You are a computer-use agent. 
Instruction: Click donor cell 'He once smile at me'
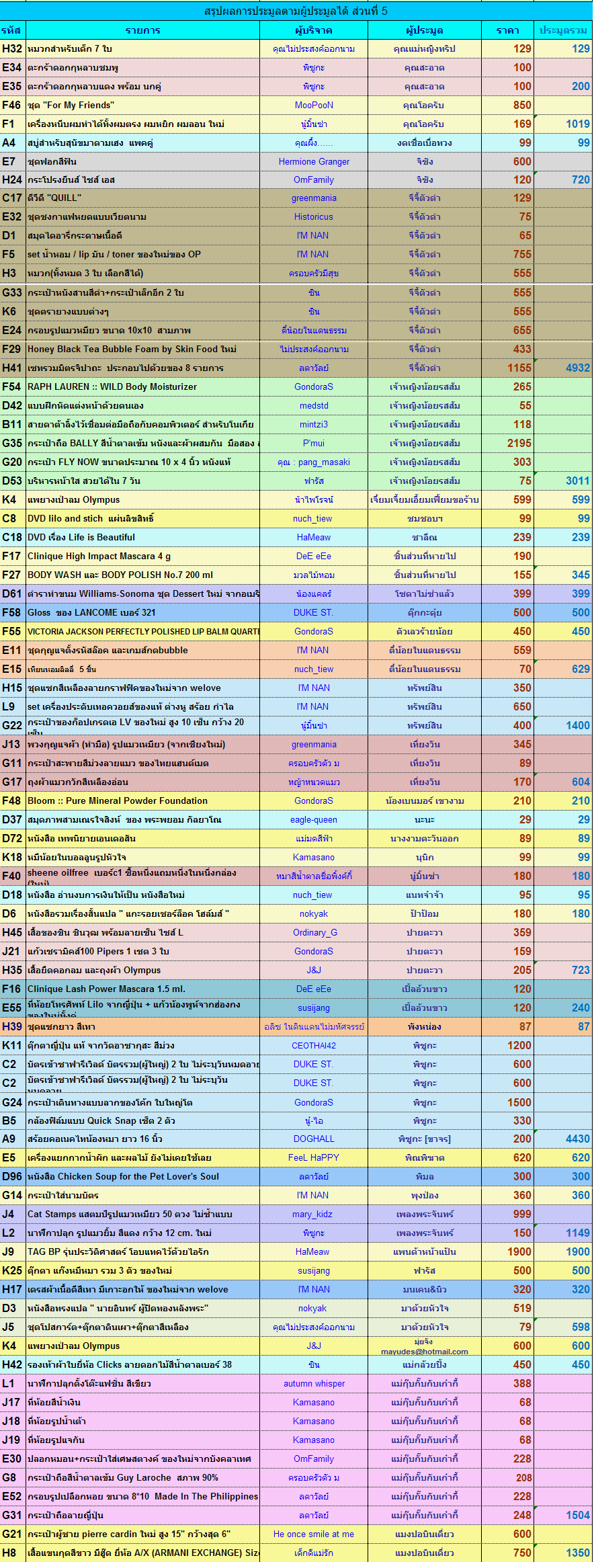click(314, 1534)
